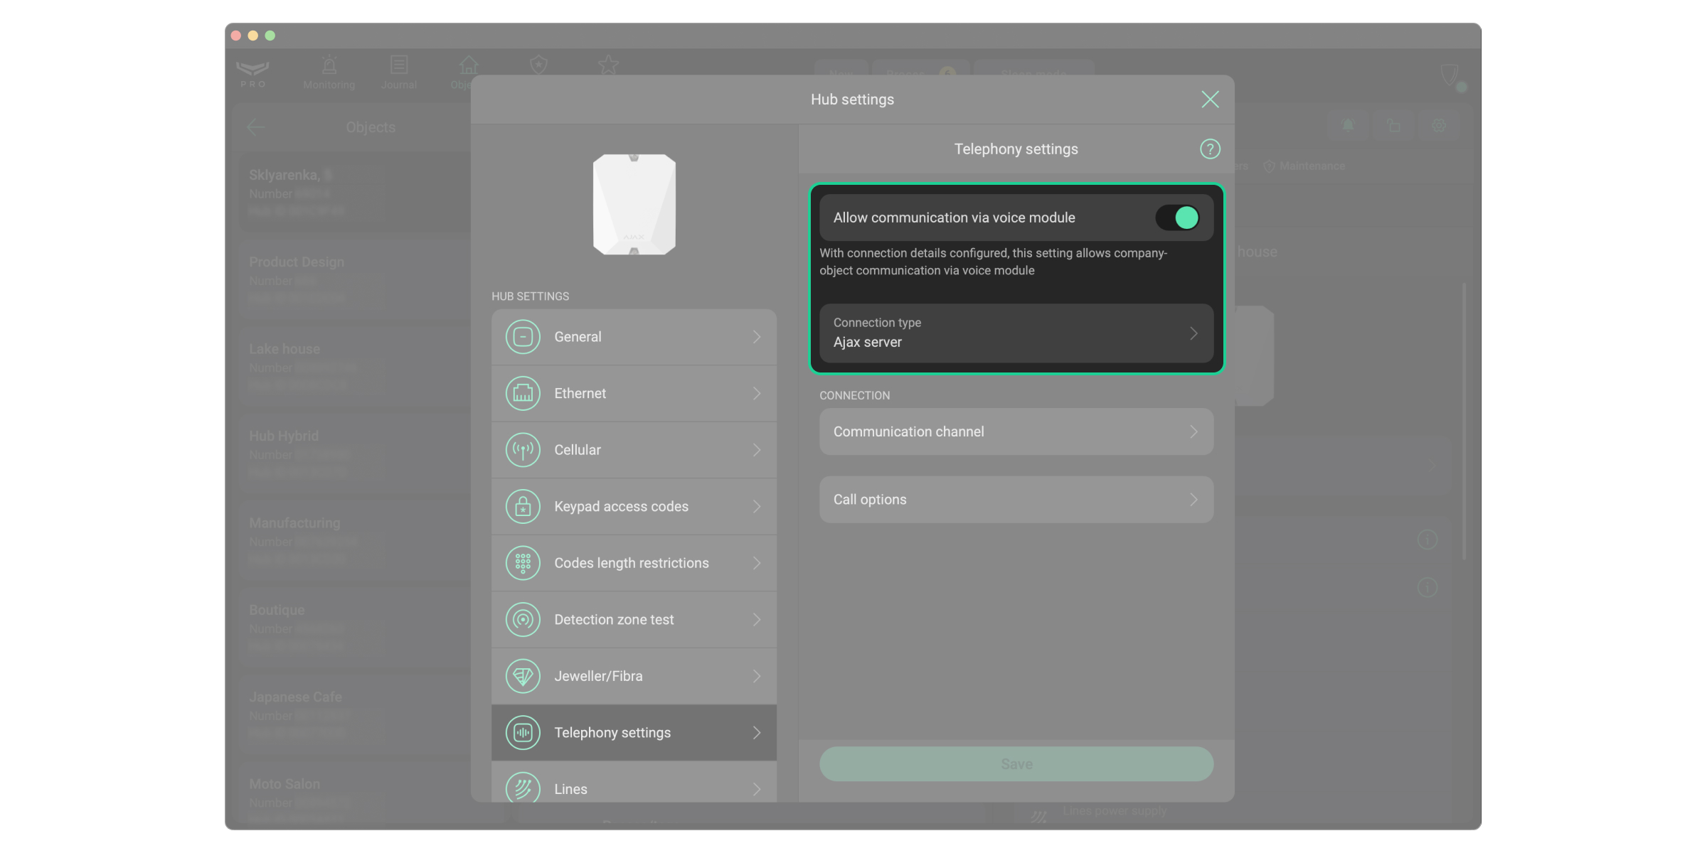Viewport: 1707px width, 853px height.
Task: Select Sklyarenka object in background list
Action: 353,192
